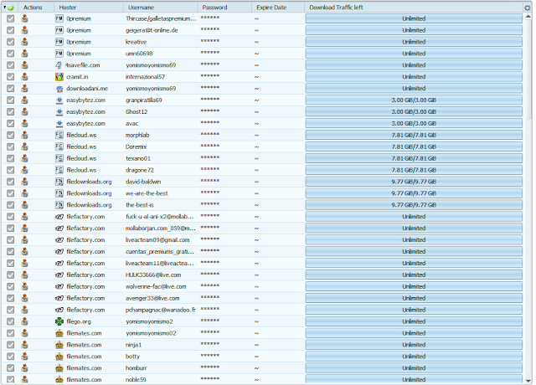Uncheck the yomismoyomismo02 filemates account
Image resolution: width=536 pixels, height=385 pixels.
(x=11, y=333)
